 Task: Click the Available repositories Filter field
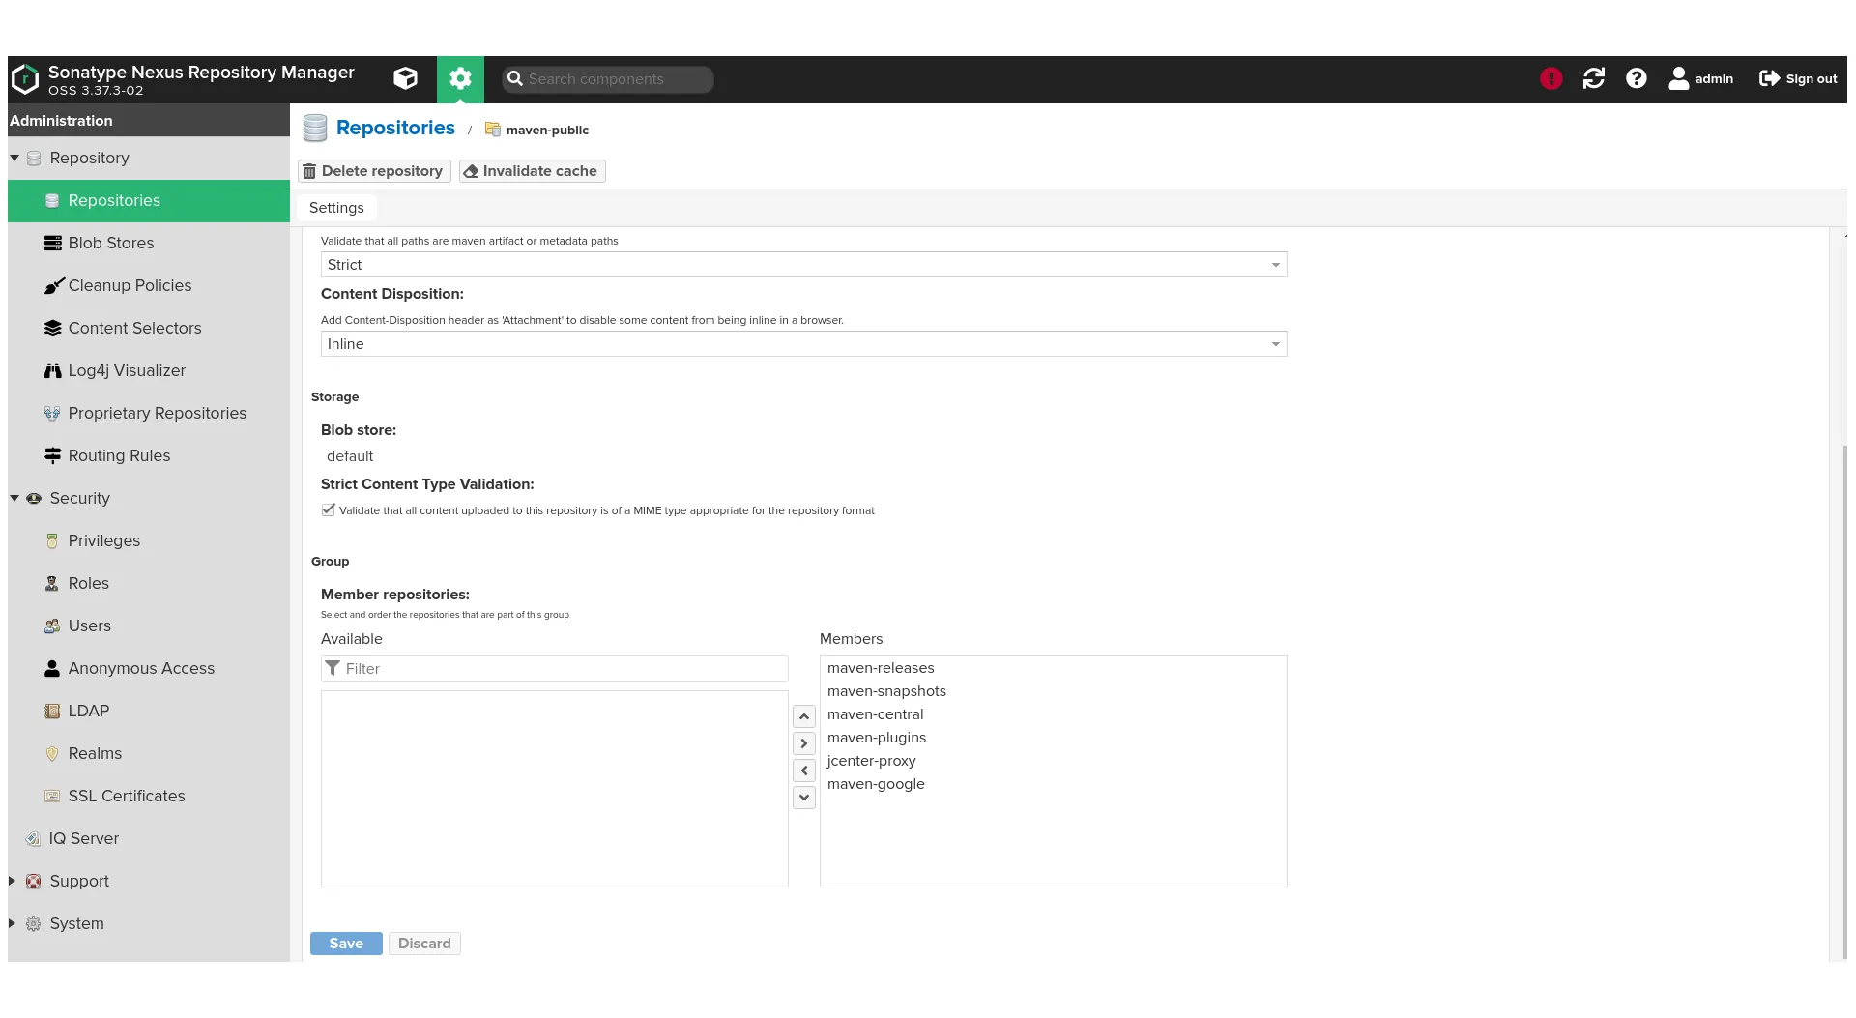coord(555,669)
